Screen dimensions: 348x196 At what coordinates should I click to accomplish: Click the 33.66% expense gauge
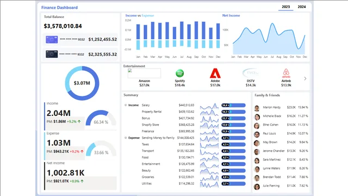click(101, 148)
